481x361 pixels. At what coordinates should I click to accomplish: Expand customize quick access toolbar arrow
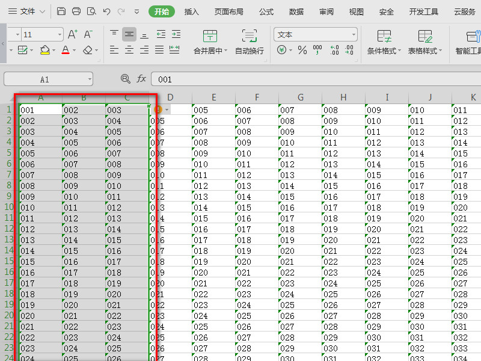coord(137,12)
